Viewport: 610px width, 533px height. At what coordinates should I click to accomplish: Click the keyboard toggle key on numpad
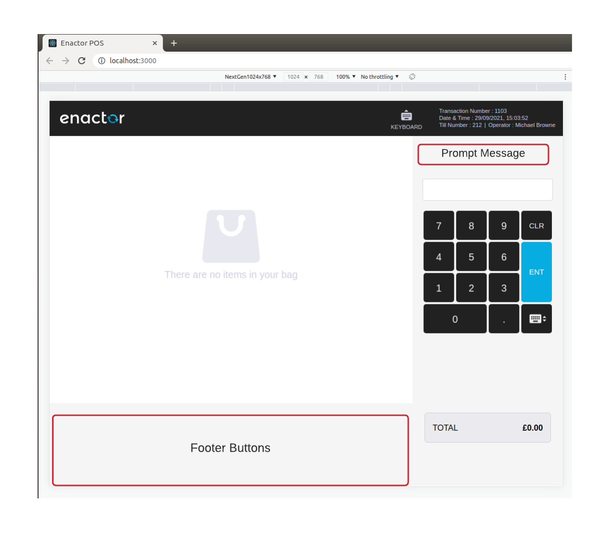pos(536,319)
